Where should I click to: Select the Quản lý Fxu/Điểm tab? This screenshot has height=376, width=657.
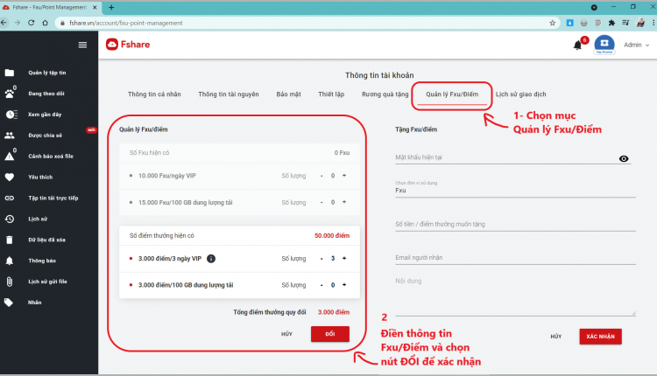pyautogui.click(x=452, y=94)
